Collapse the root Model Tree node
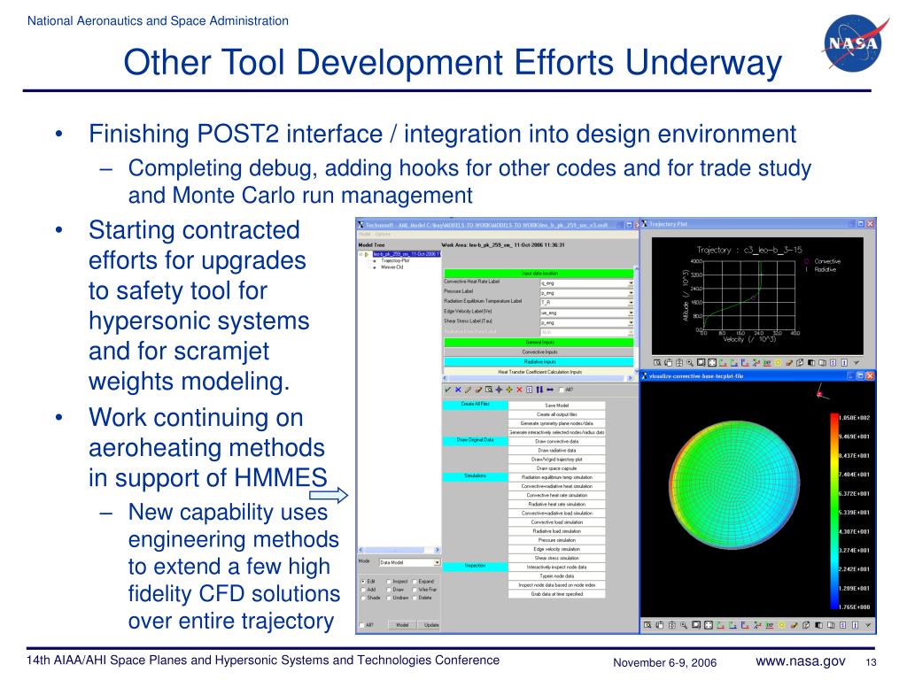Image resolution: width=907 pixels, height=680 pixels. 360,254
